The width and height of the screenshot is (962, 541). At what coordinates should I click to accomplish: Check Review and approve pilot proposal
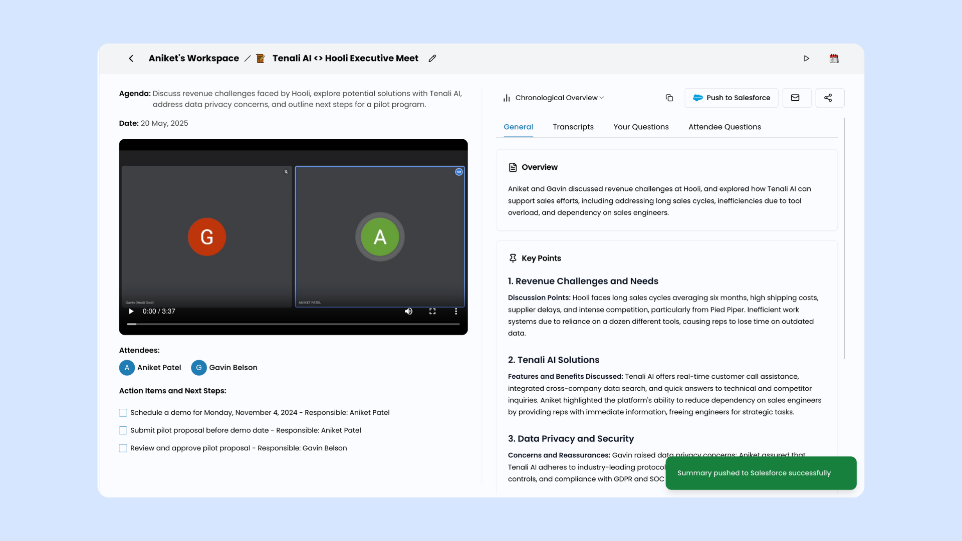pos(123,448)
